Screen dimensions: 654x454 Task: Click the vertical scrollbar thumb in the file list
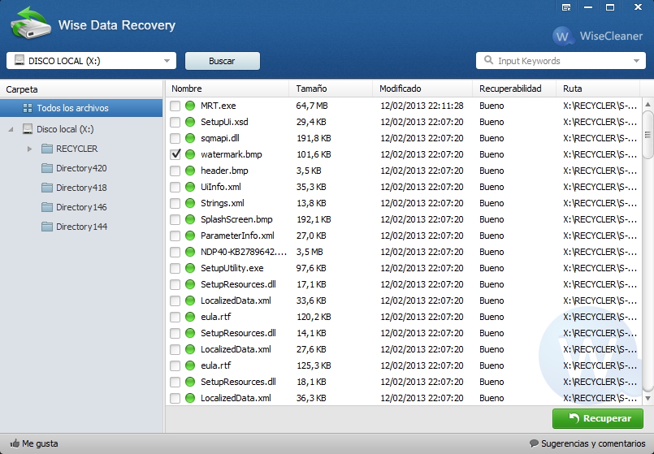click(648, 134)
